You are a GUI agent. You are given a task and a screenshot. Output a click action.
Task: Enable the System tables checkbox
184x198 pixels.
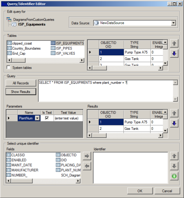pyautogui.click(x=9, y=68)
